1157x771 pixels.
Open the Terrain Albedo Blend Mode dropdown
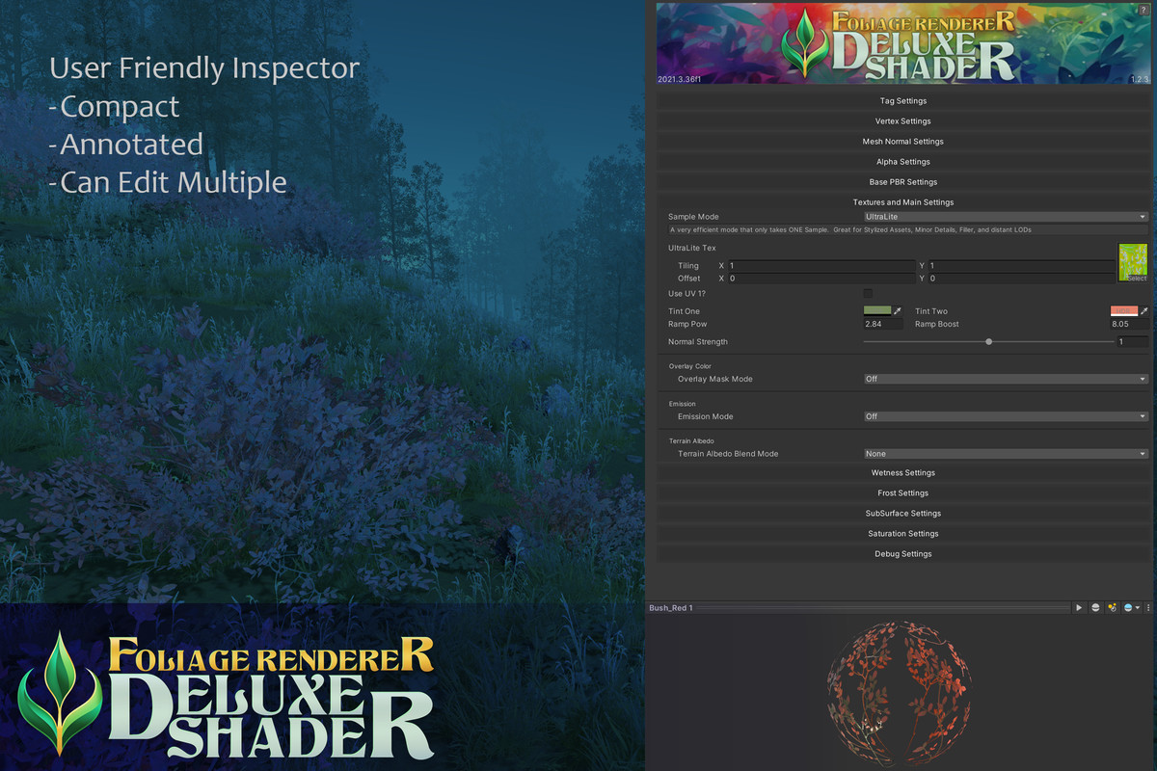click(1006, 454)
